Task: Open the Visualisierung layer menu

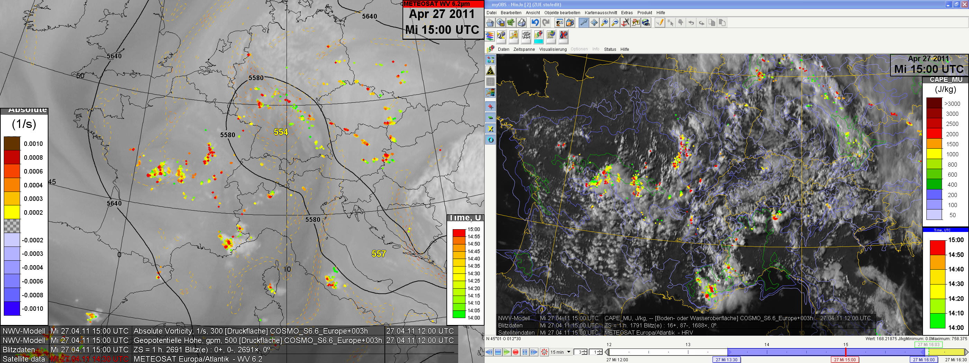Action: [553, 49]
